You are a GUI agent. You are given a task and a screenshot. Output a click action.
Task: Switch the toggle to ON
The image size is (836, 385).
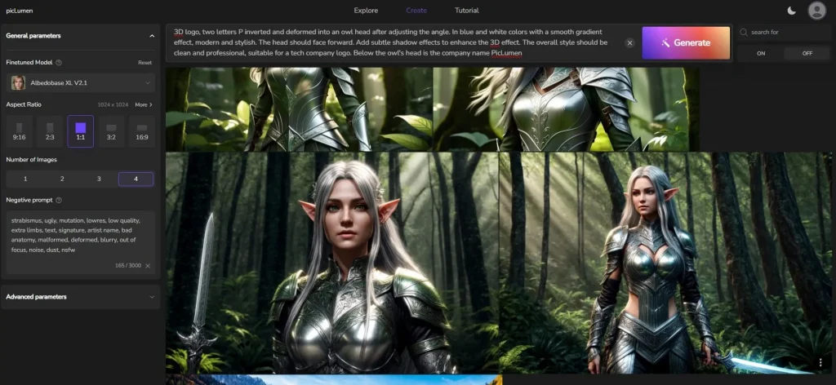tap(761, 53)
